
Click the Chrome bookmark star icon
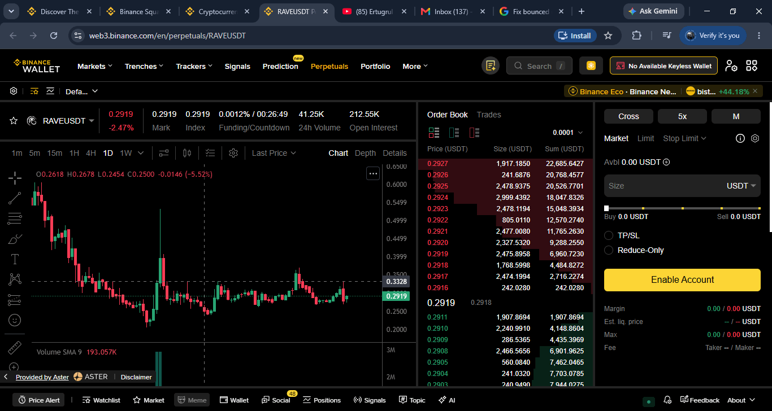(608, 36)
